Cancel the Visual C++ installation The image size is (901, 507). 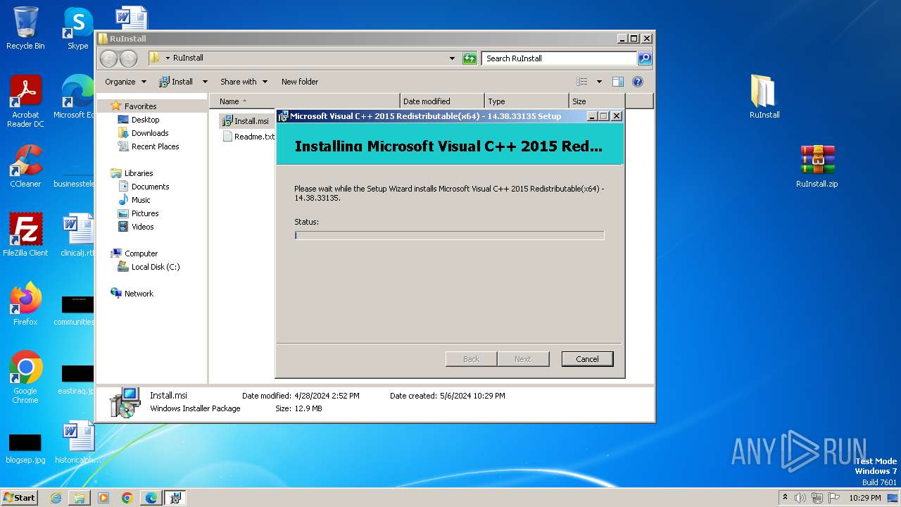point(587,359)
